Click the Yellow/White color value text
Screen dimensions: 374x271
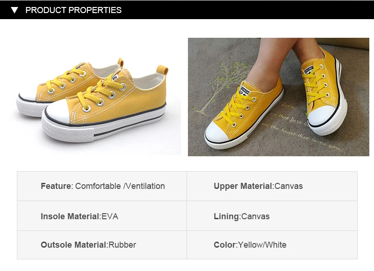(262, 245)
